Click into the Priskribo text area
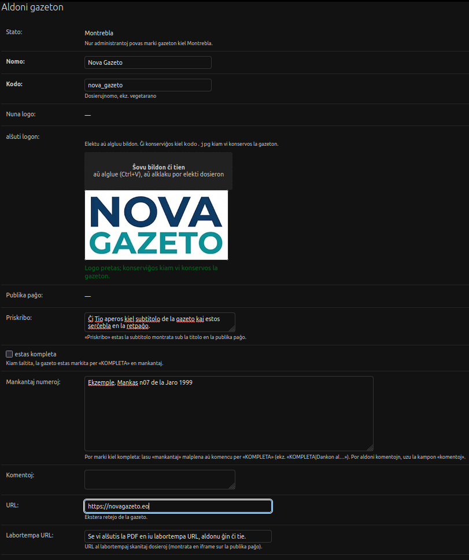469x560 pixels. pos(160,322)
